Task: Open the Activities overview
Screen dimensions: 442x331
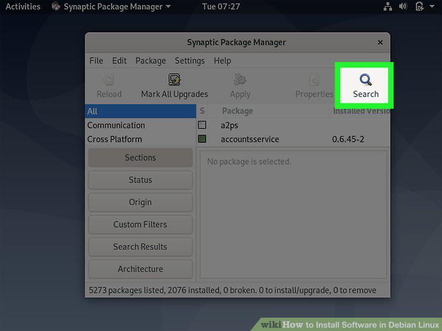Action: (23, 7)
